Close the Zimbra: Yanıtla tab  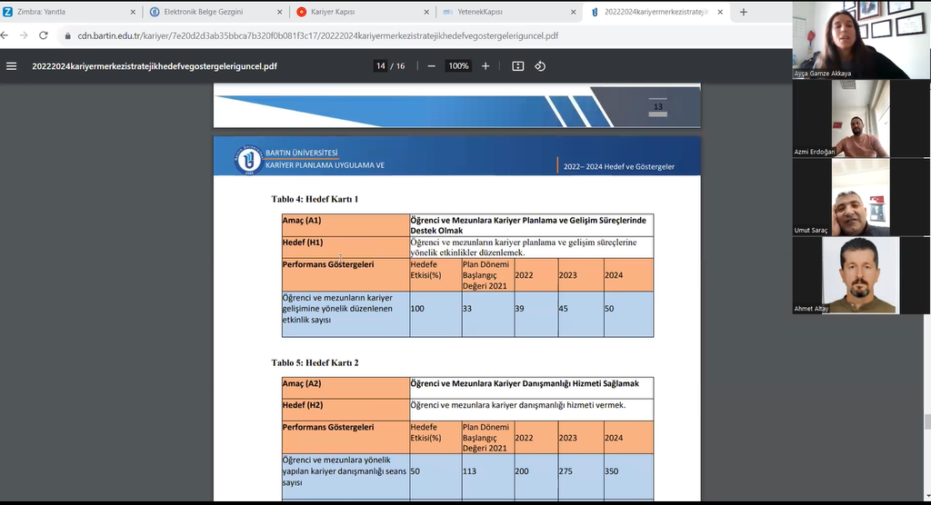(133, 12)
